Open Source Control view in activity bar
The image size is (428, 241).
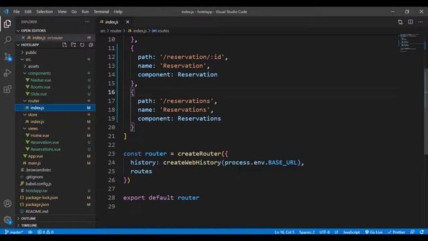coord(7,57)
